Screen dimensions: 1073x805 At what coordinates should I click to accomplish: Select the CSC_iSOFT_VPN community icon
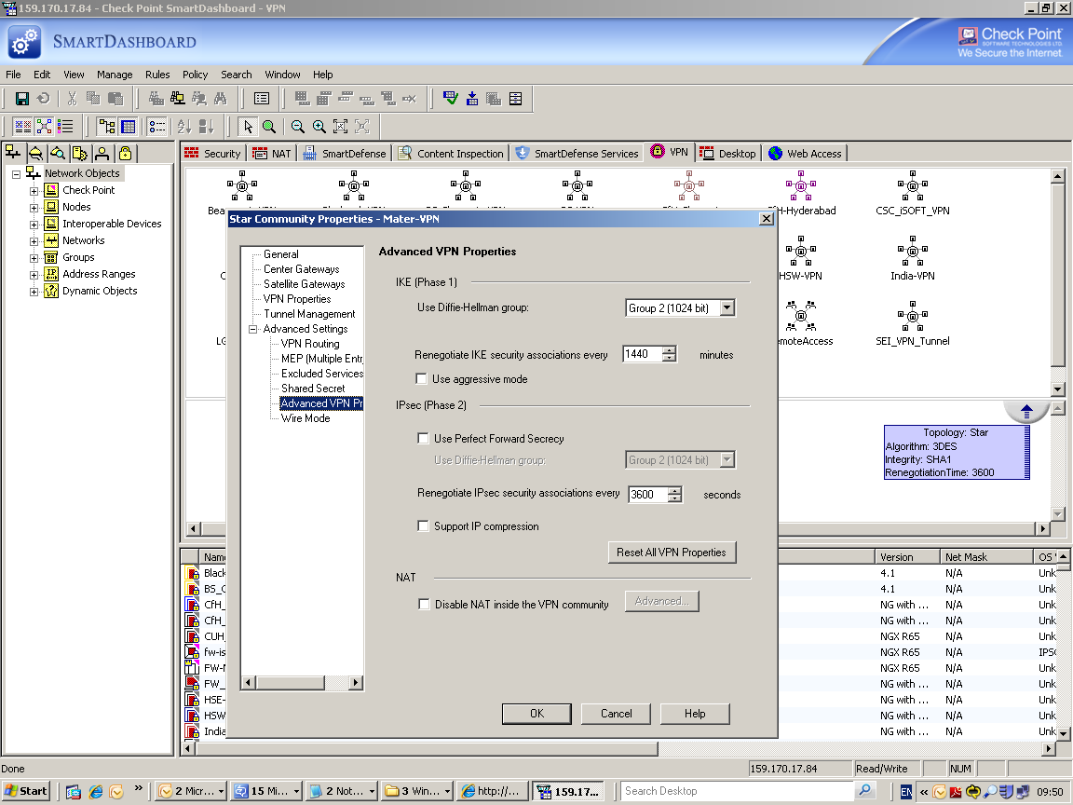(912, 185)
